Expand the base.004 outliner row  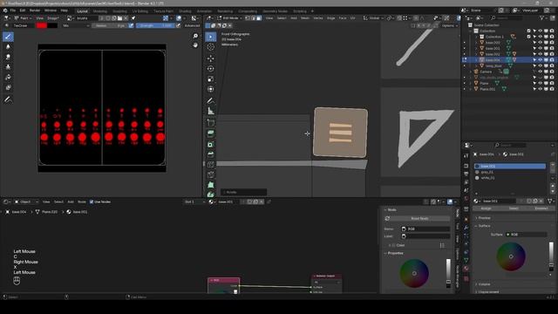tap(476, 60)
